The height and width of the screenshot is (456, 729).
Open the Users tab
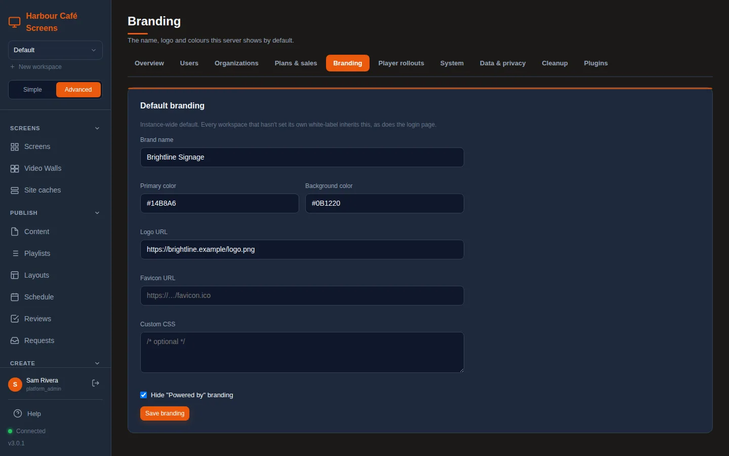click(x=189, y=63)
